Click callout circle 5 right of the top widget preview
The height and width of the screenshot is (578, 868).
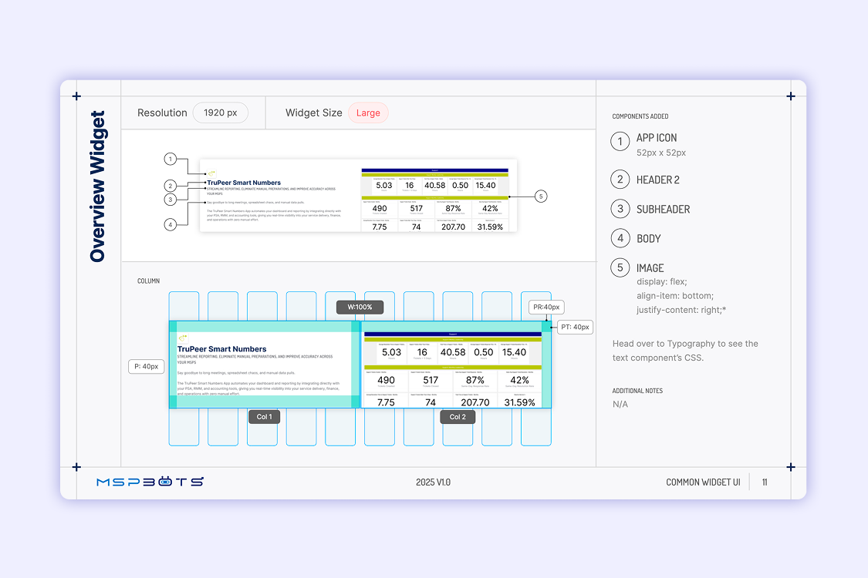pos(541,197)
